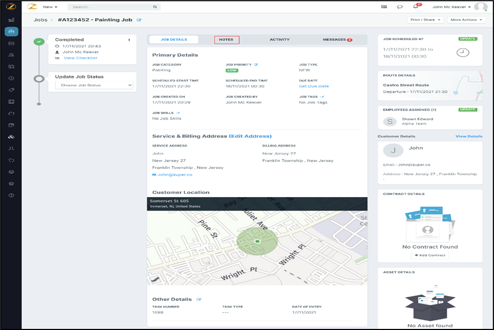
Task: Click the notifications bell icon
Action: click(415, 7)
